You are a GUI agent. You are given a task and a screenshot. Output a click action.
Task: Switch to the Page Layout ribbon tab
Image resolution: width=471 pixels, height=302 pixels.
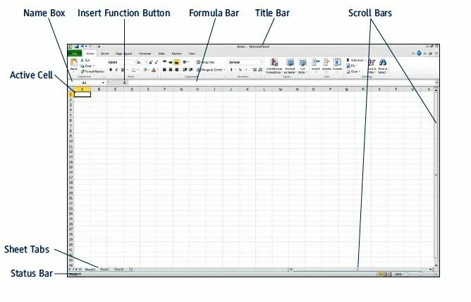tap(124, 54)
